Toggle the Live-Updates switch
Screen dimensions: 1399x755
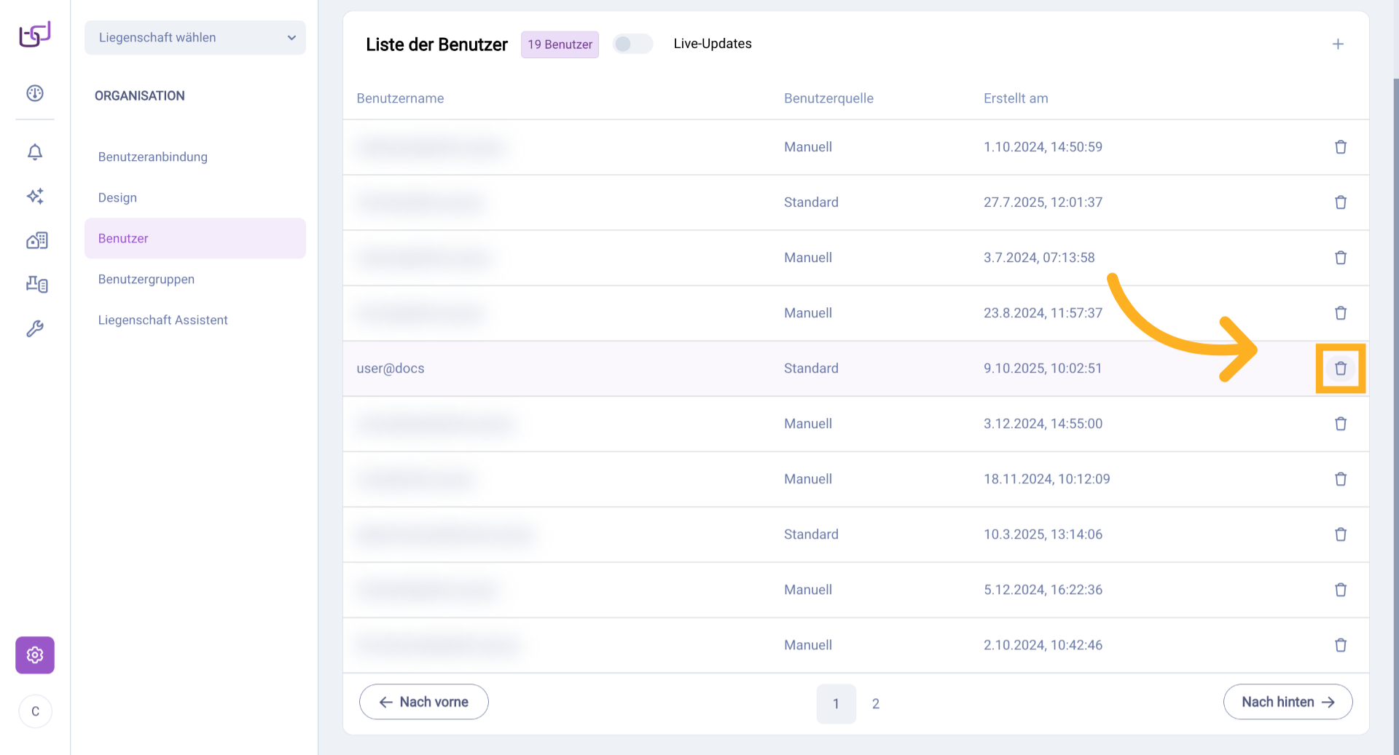(632, 44)
